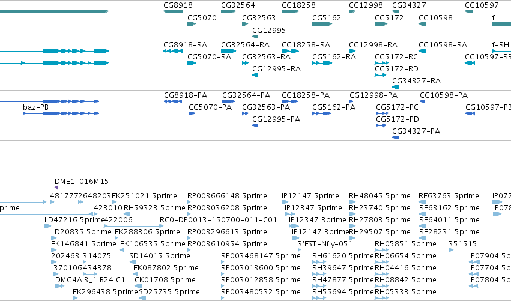Image resolution: width=511 pixels, height=301 pixels.
Task: Select the CG34327 gene feature
Action: [x=396, y=11]
